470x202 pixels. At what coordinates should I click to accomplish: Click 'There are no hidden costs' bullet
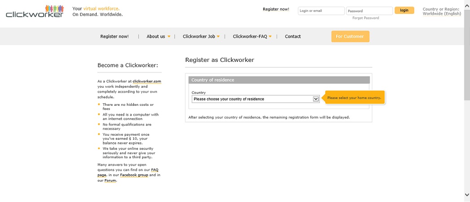coord(128,107)
